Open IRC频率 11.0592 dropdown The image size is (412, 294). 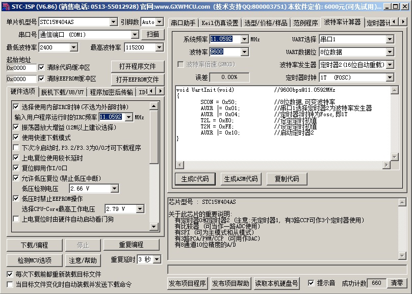(128, 117)
